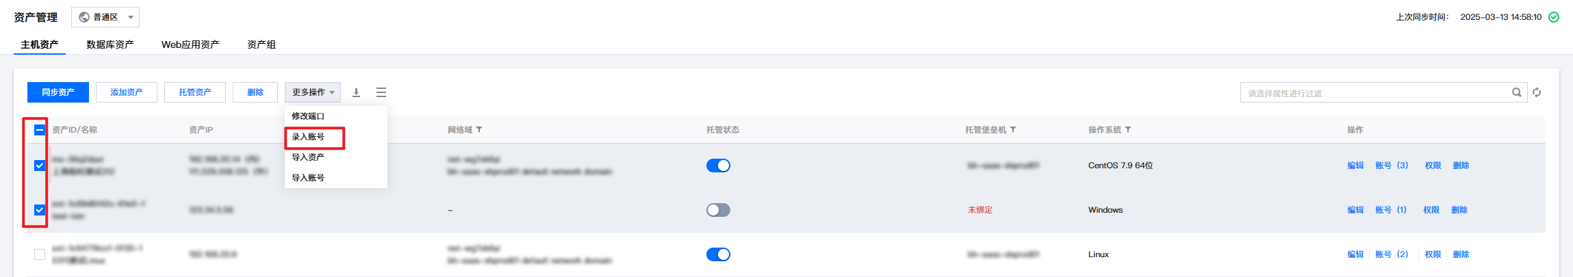Click the download export icon

click(x=356, y=92)
